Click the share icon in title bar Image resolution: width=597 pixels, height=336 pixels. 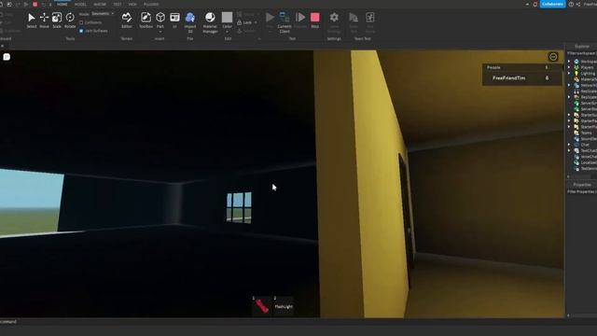click(578, 4)
